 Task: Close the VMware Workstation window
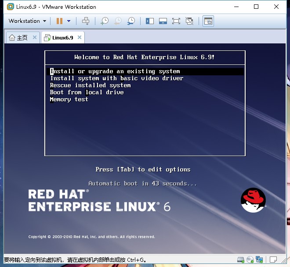[x=276, y=7]
